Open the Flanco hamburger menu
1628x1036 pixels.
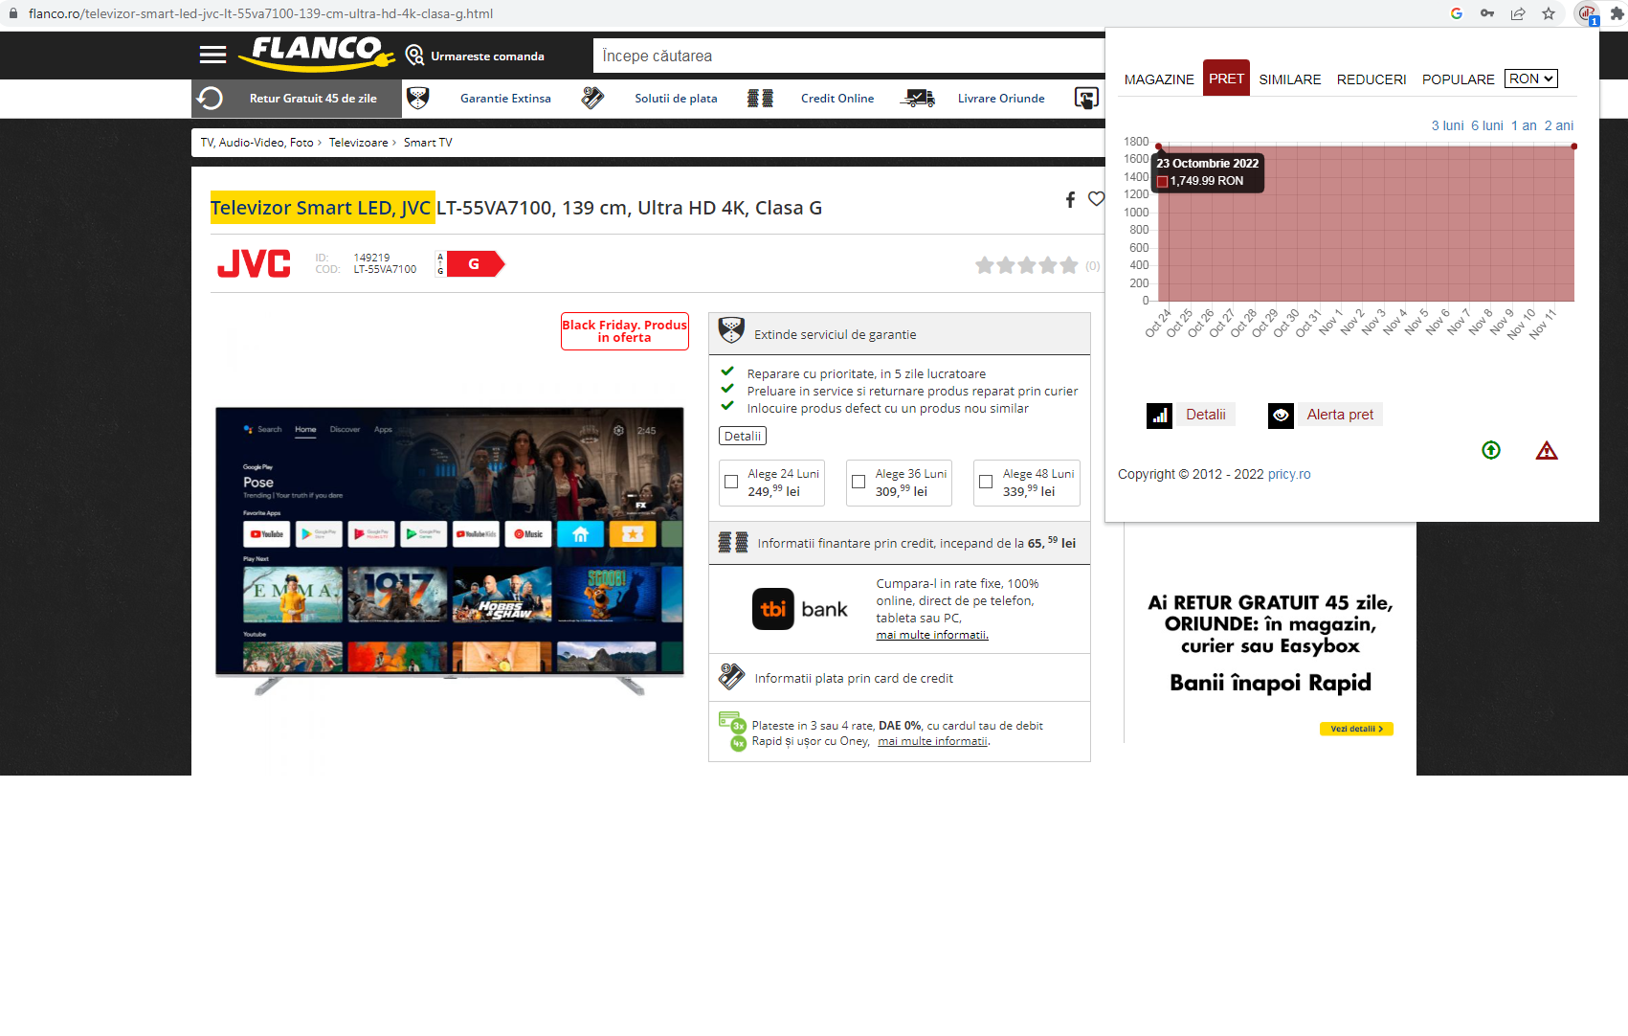[212, 56]
